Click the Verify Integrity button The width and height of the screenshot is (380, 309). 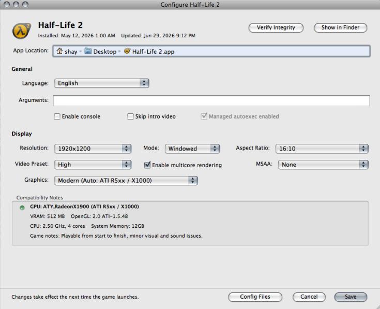(x=276, y=27)
